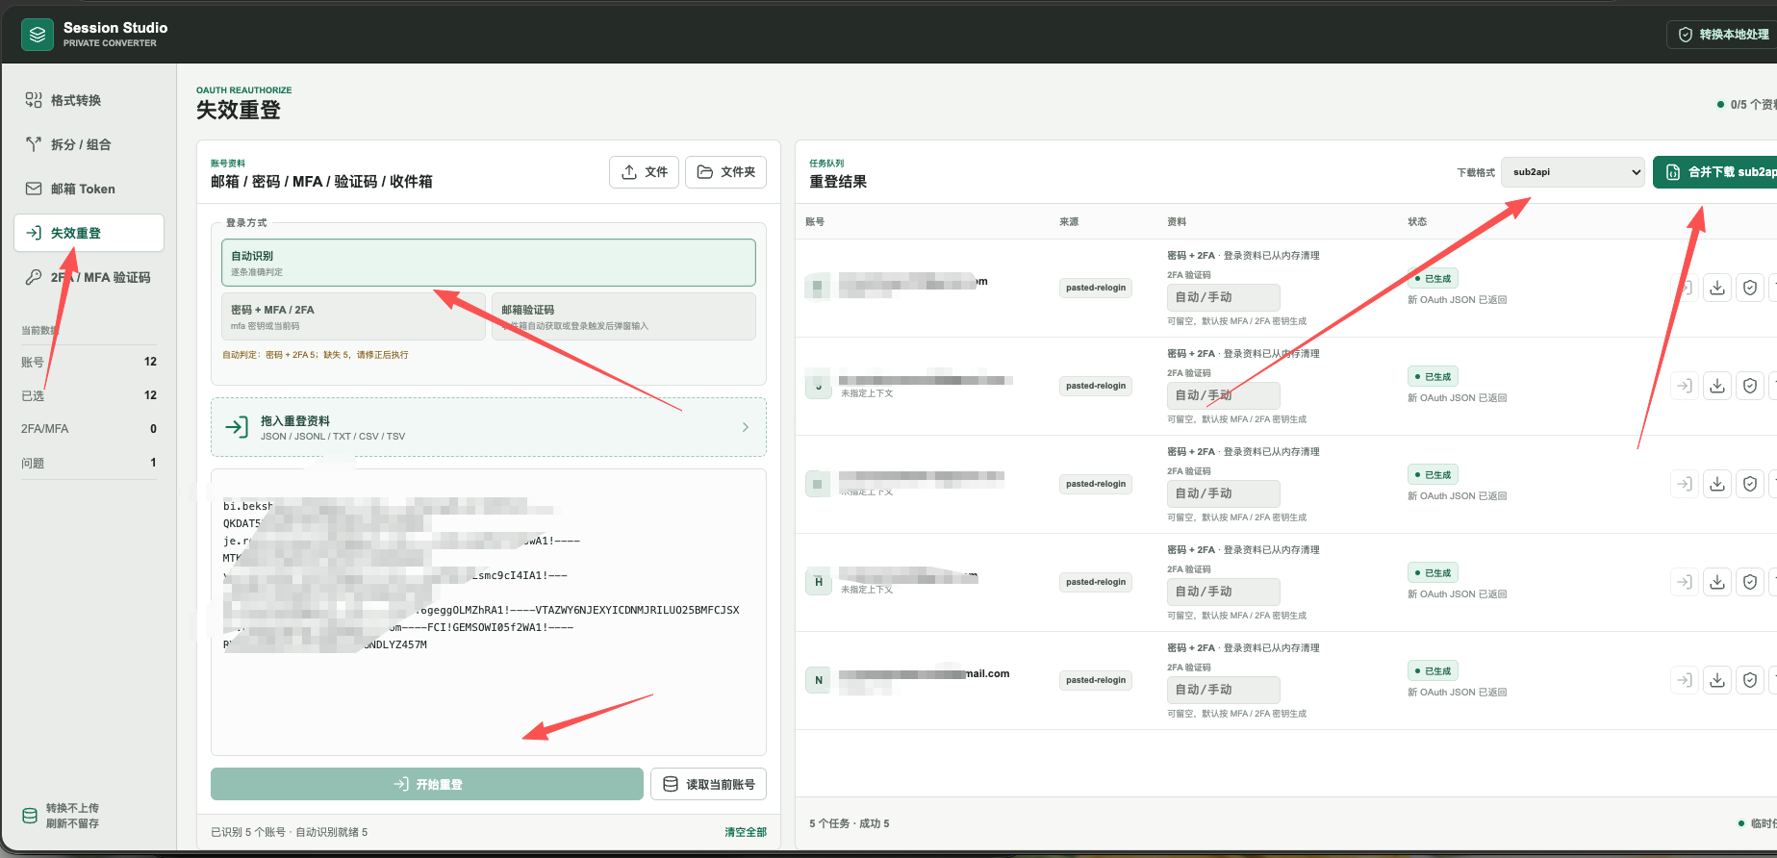Focus the 2FA 验证码 field in the first account row

pyautogui.click(x=1224, y=297)
